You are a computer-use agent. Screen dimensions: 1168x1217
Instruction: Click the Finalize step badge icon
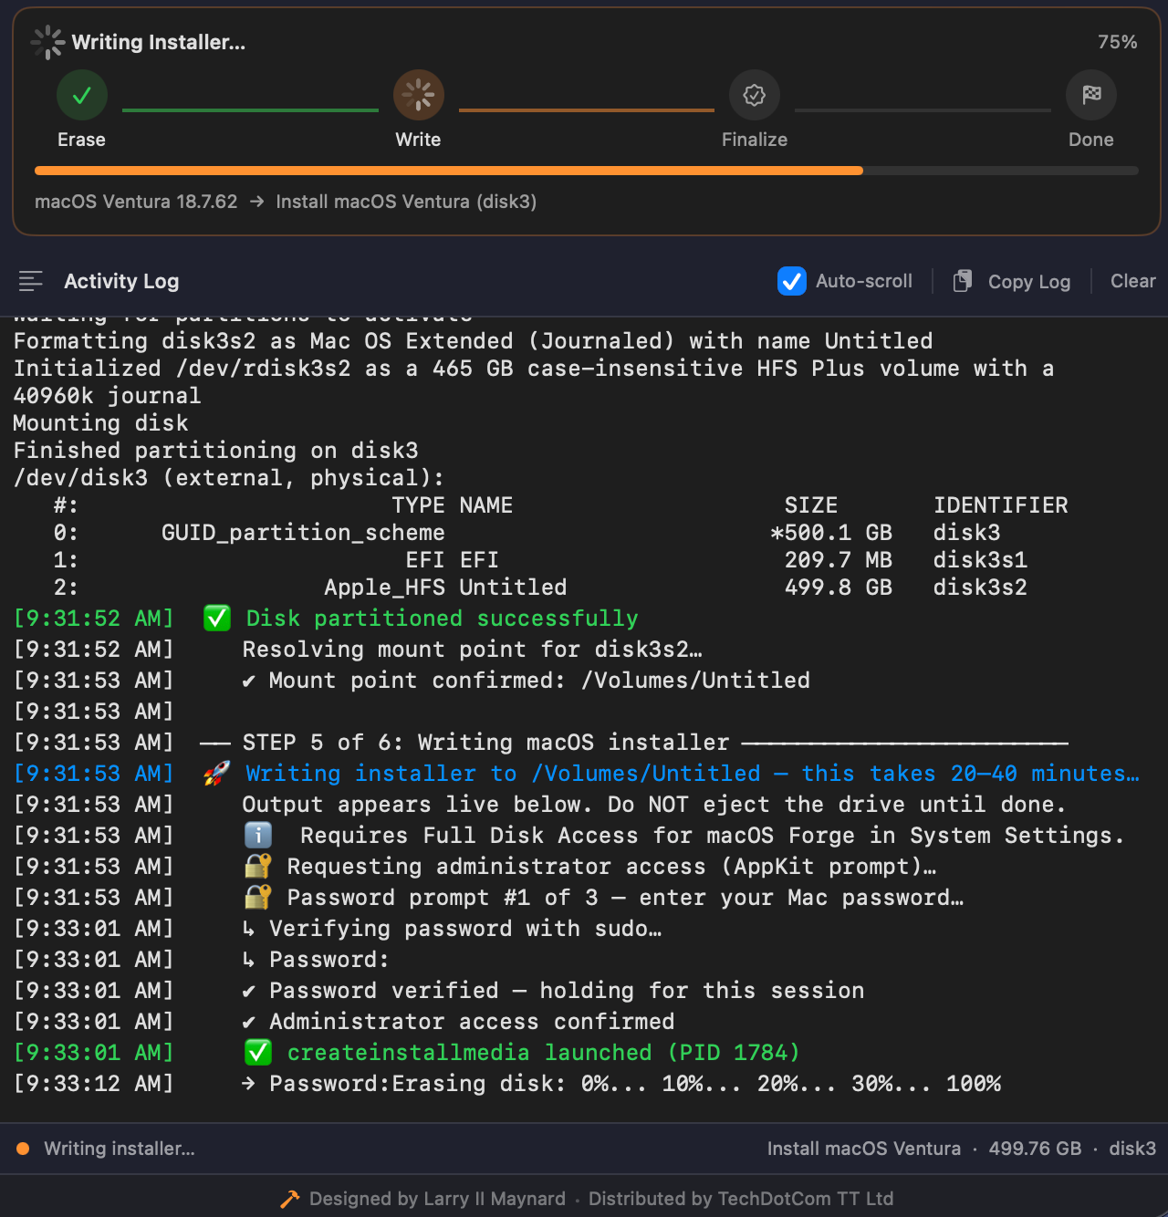pyautogui.click(x=755, y=95)
